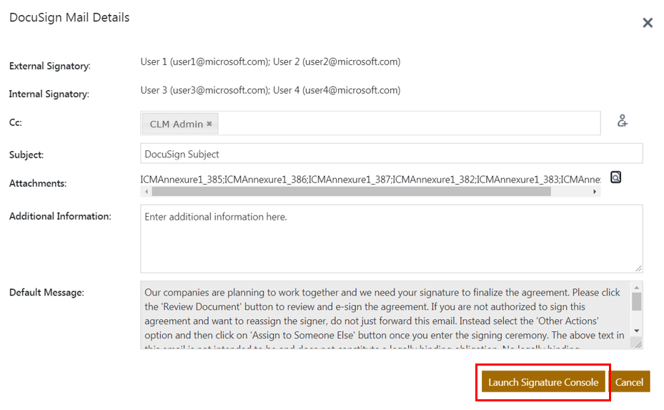Focus the Additional Information text area
The height and width of the screenshot is (410, 664).
(391, 239)
